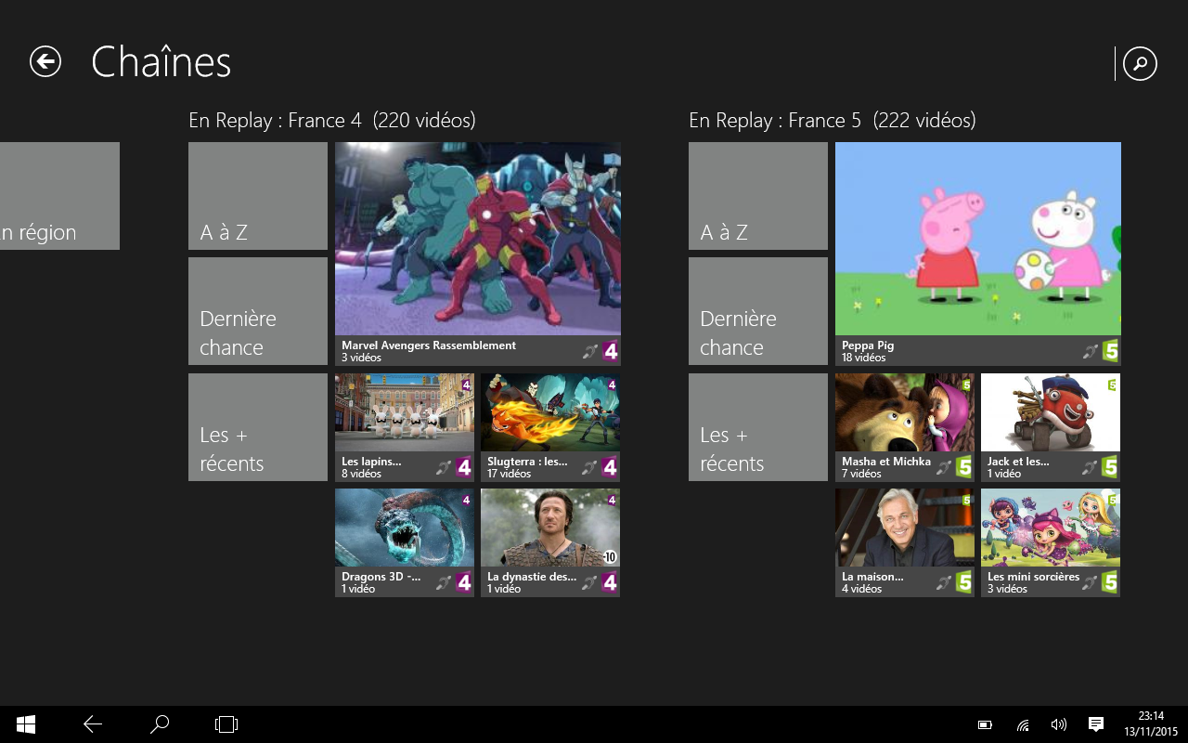Click the hearing-impaired icon on Slugterra tile
The height and width of the screenshot is (743, 1188).
pyautogui.click(x=589, y=467)
